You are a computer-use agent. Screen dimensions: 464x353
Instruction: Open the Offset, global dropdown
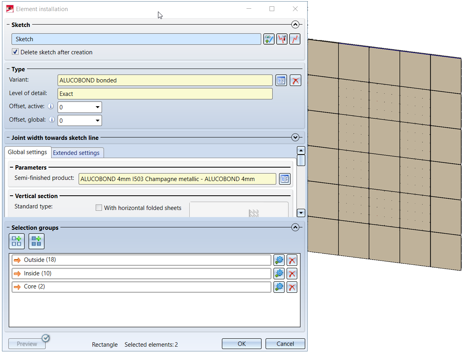point(97,120)
